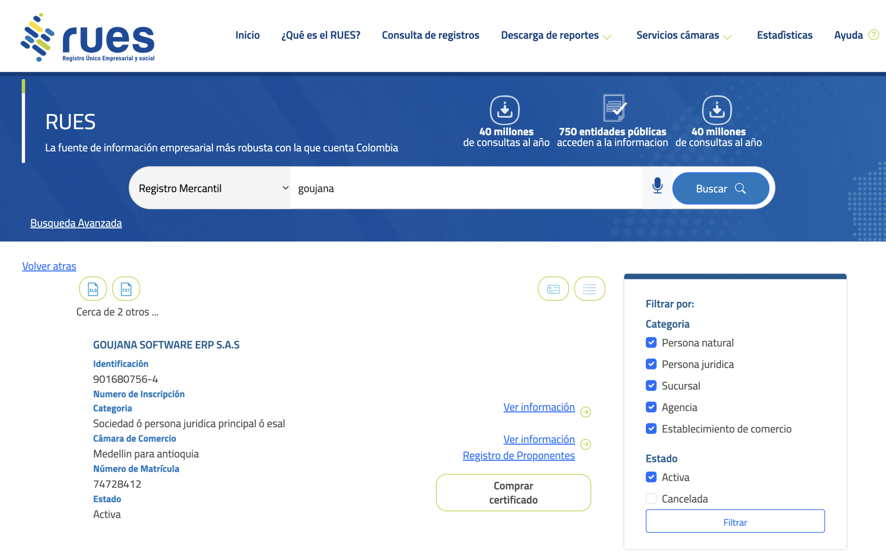886x555 pixels.
Task: Go to Inicio page
Action: click(x=247, y=35)
